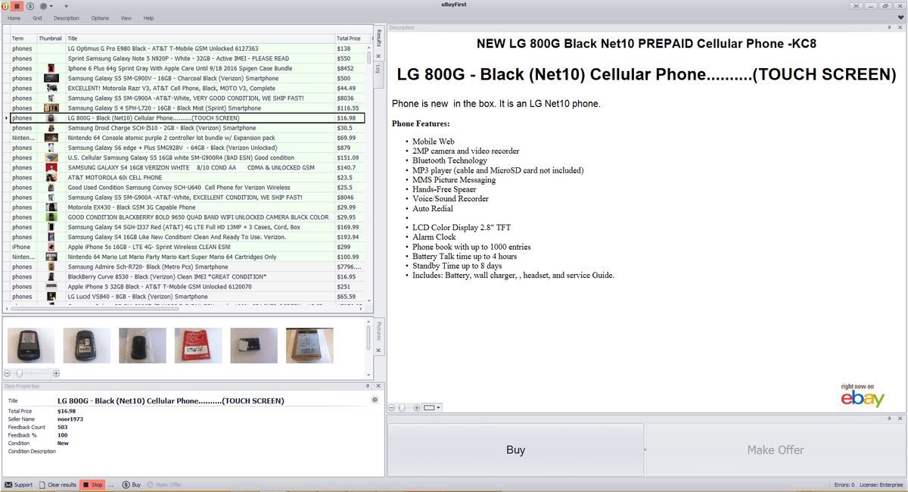Select the red package photo thumbnail

click(198, 345)
